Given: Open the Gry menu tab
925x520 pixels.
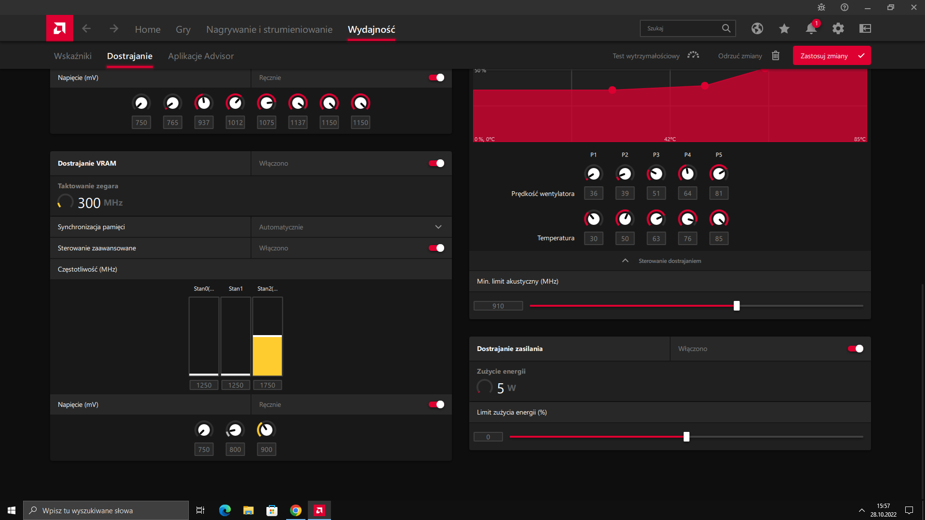Looking at the screenshot, I should click(x=183, y=29).
